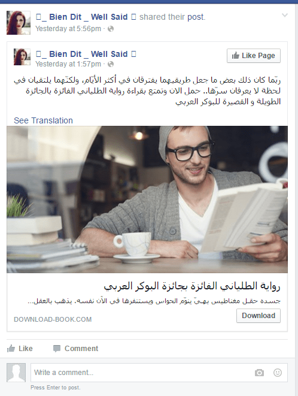Open the inner post's profile thumbnail
The image size is (298, 396).
[x=22, y=57]
